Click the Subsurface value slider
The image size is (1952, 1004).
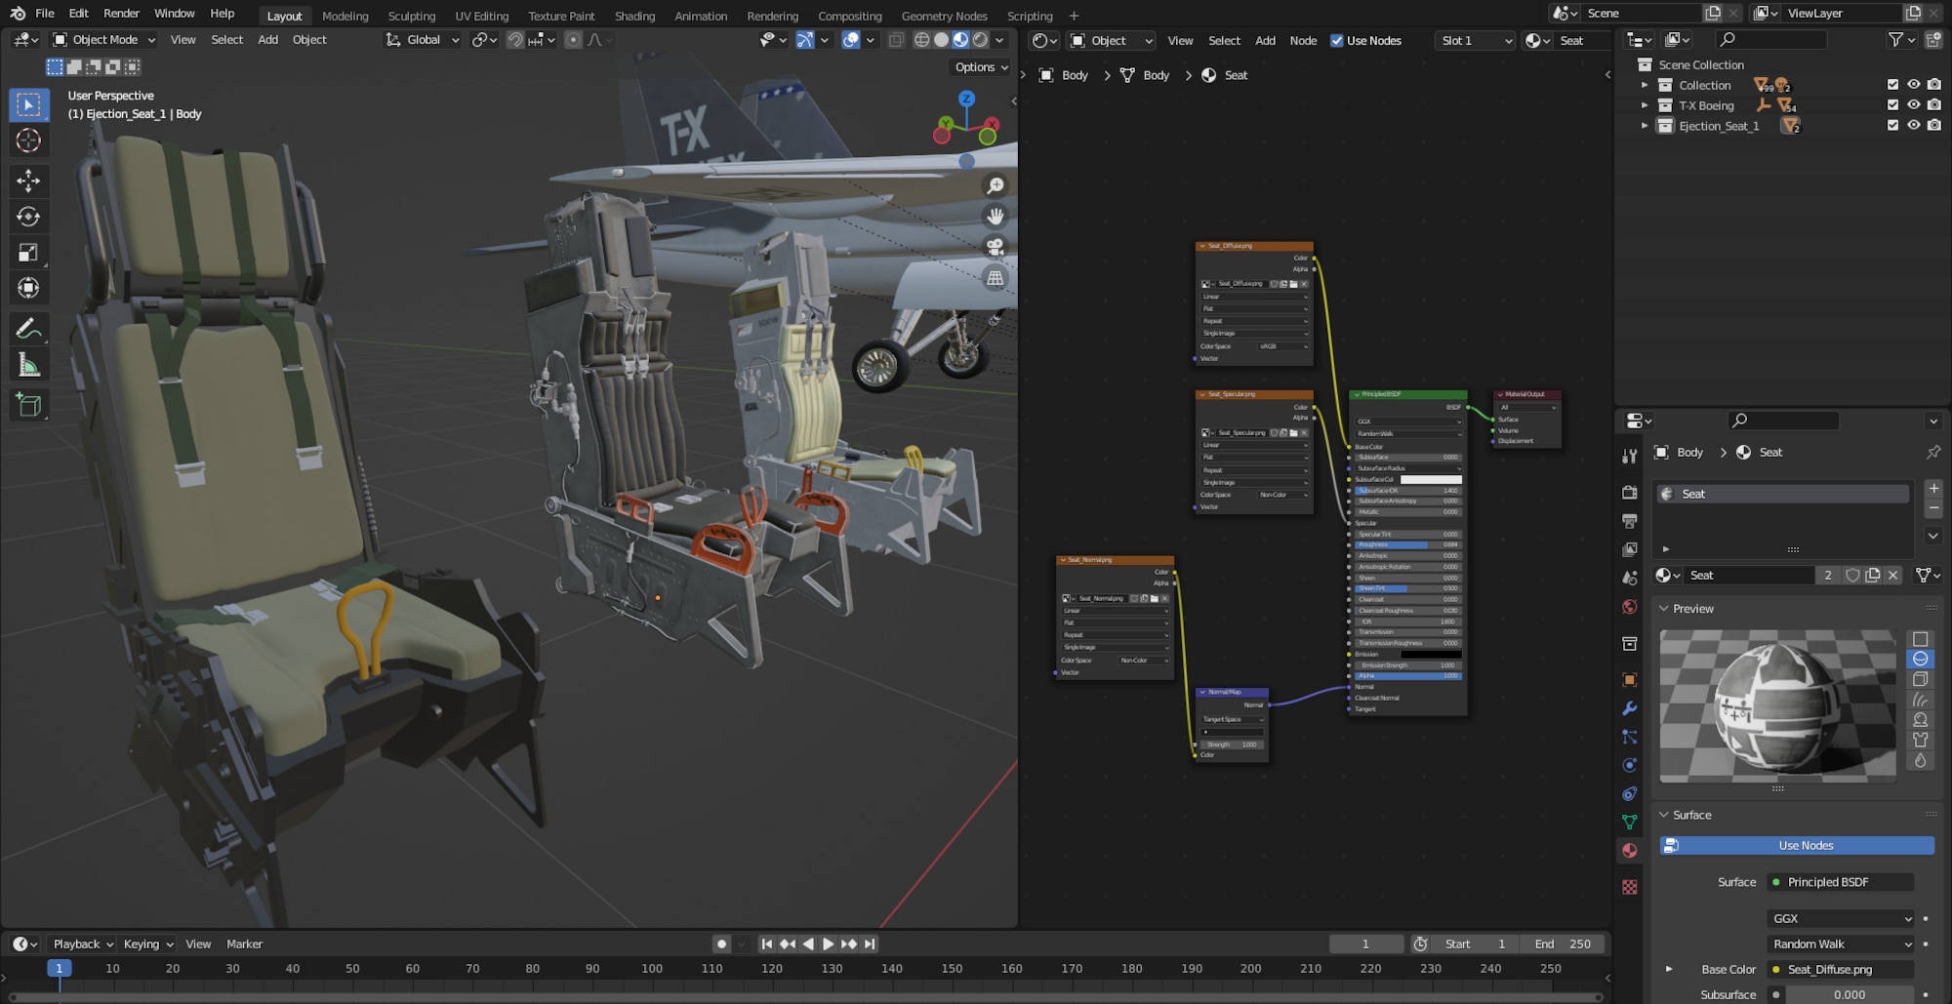pyautogui.click(x=1848, y=994)
